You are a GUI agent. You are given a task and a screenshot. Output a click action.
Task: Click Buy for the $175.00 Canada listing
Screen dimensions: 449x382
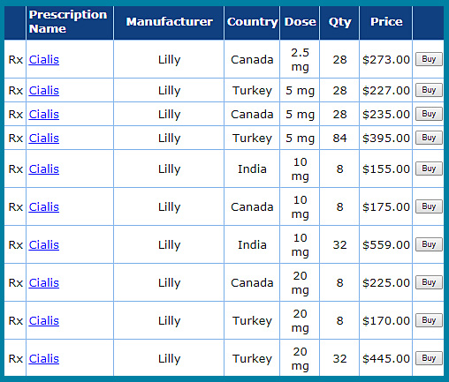(429, 206)
